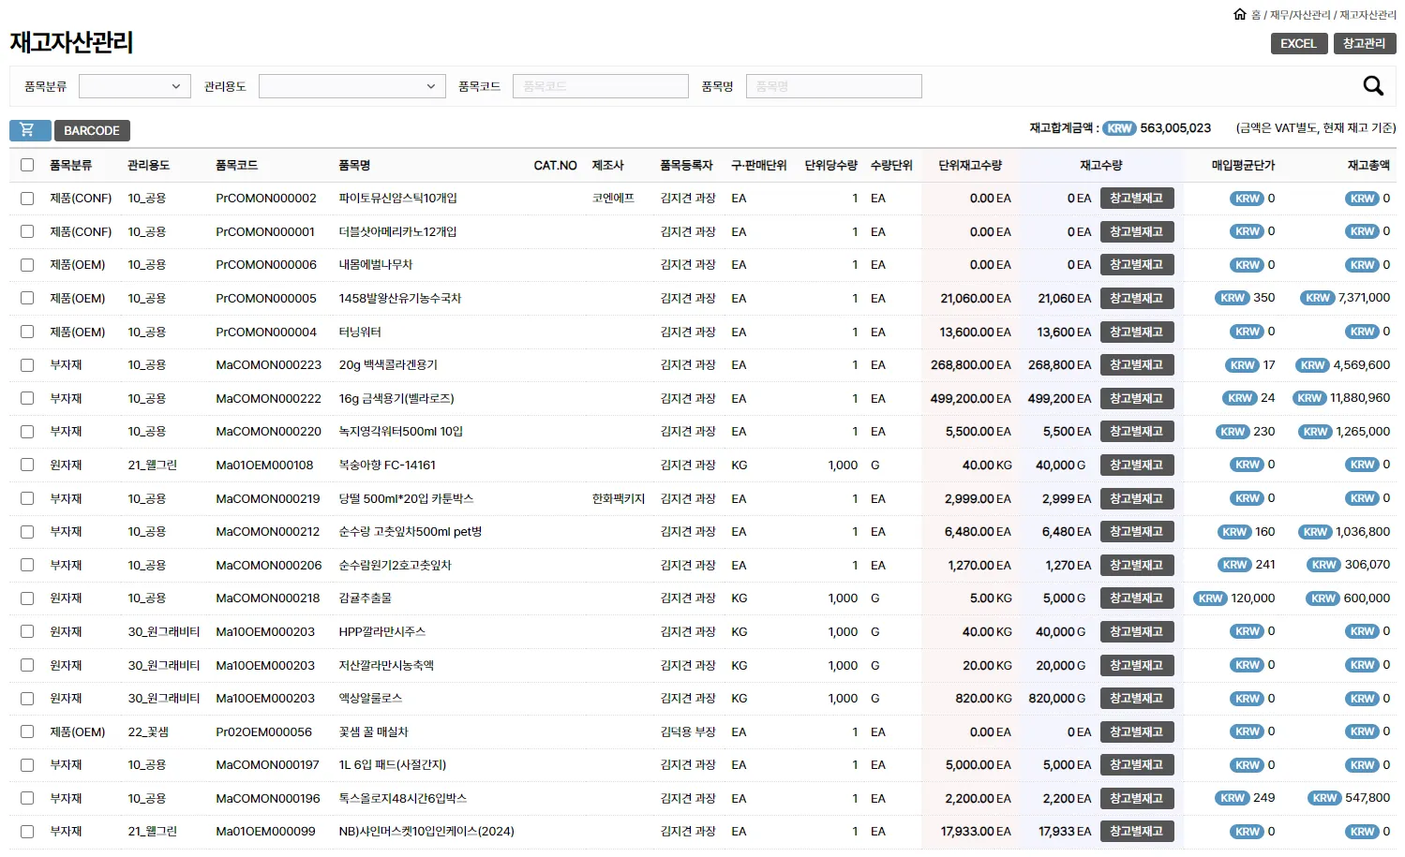Image resolution: width=1405 pixels, height=857 pixels.
Task: Click KRW badge beside 547,800 total
Action: click(1324, 798)
